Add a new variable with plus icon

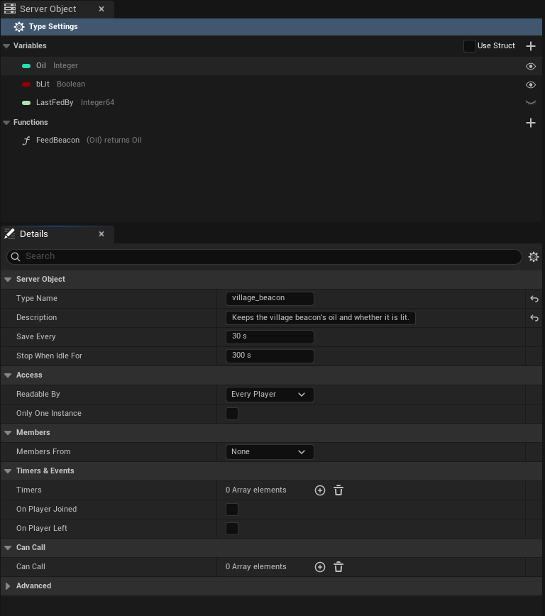[531, 46]
